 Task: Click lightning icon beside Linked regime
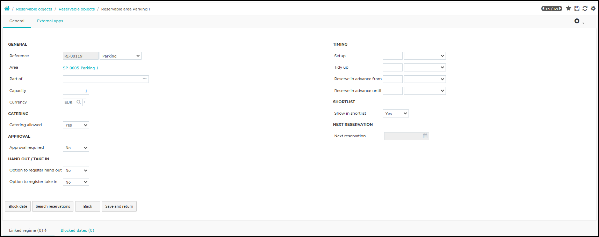click(x=45, y=230)
